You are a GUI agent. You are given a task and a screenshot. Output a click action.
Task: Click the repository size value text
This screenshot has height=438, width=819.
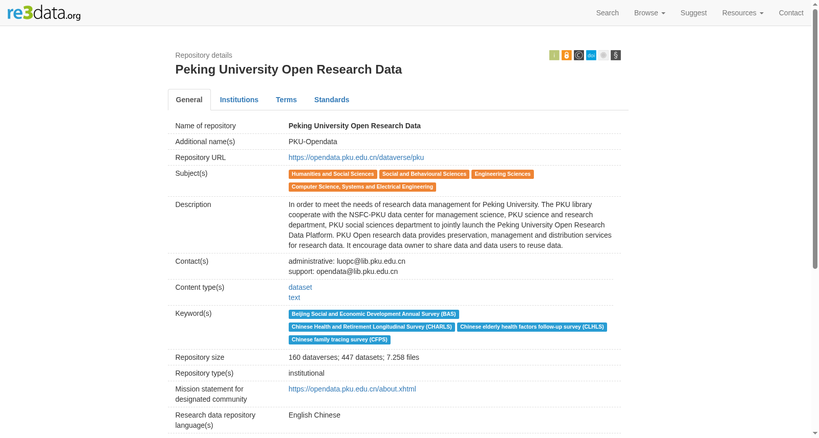(354, 357)
